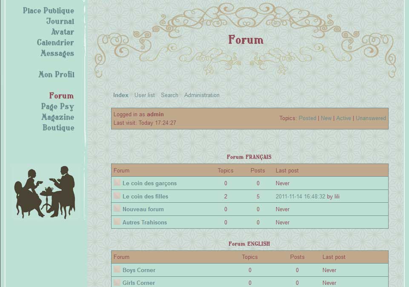409x287 pixels.
Task: Click status icon beside Girls Corner
Action: point(117,282)
